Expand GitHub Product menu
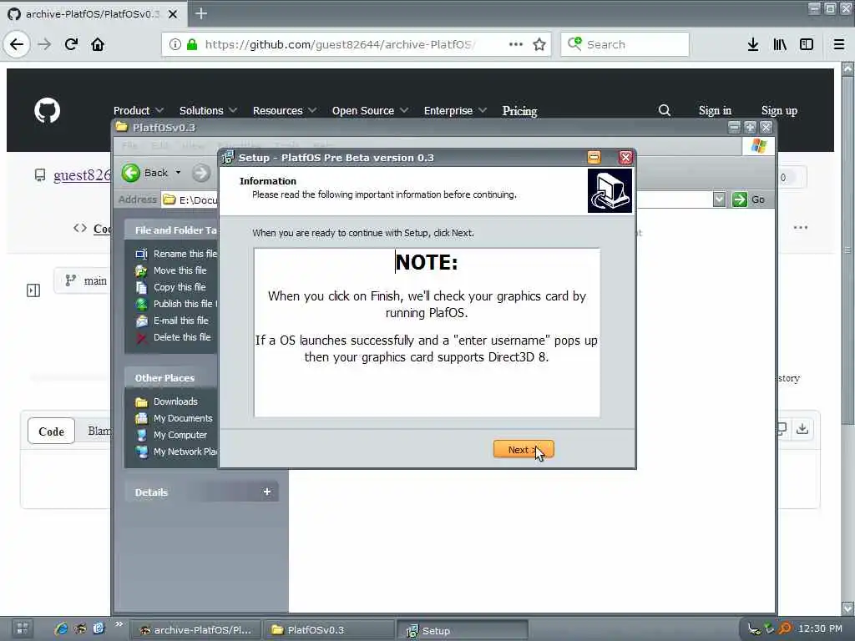This screenshot has height=641, width=855. pos(139,111)
